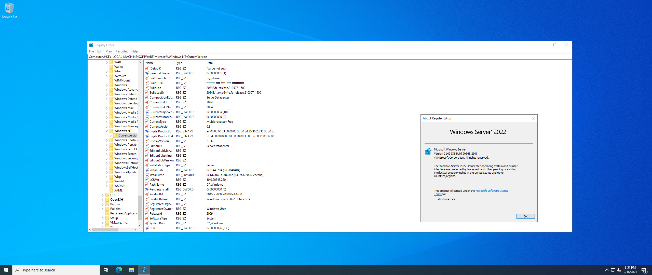Click the OpenSSH folder icon
The image size is (652, 275).
[x=107, y=199]
